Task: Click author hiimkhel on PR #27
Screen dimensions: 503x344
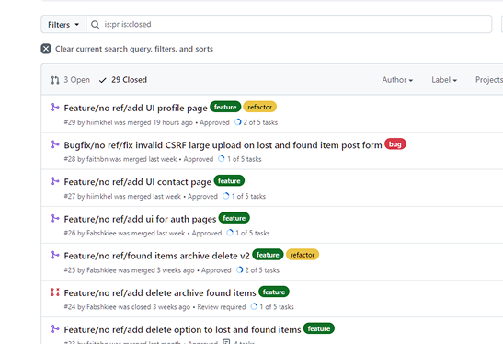Action: point(99,197)
